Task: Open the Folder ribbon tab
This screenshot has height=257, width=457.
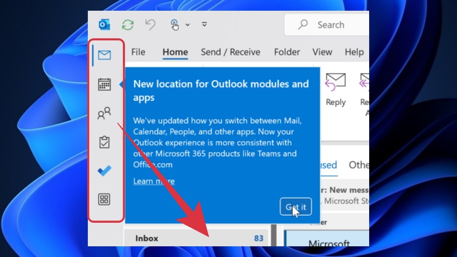Action: [287, 52]
